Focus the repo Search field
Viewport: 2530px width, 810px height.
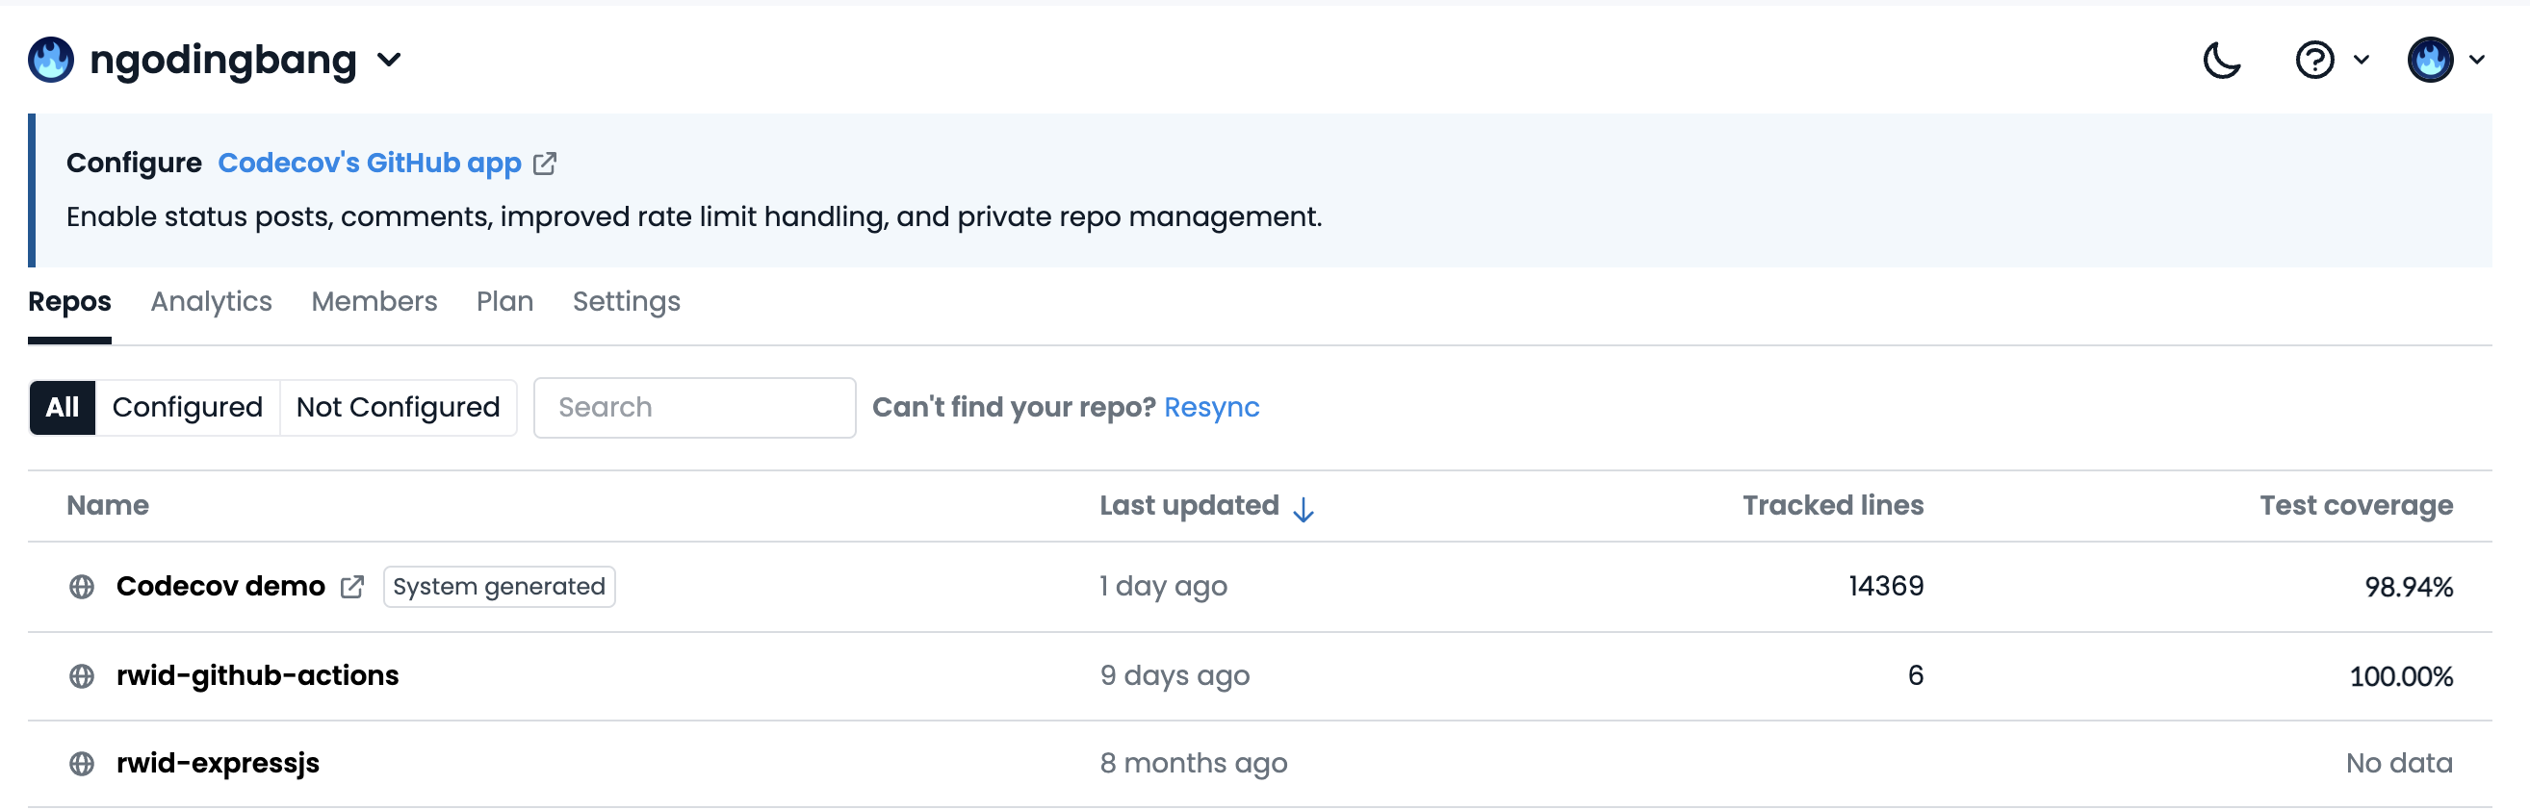[x=694, y=408]
